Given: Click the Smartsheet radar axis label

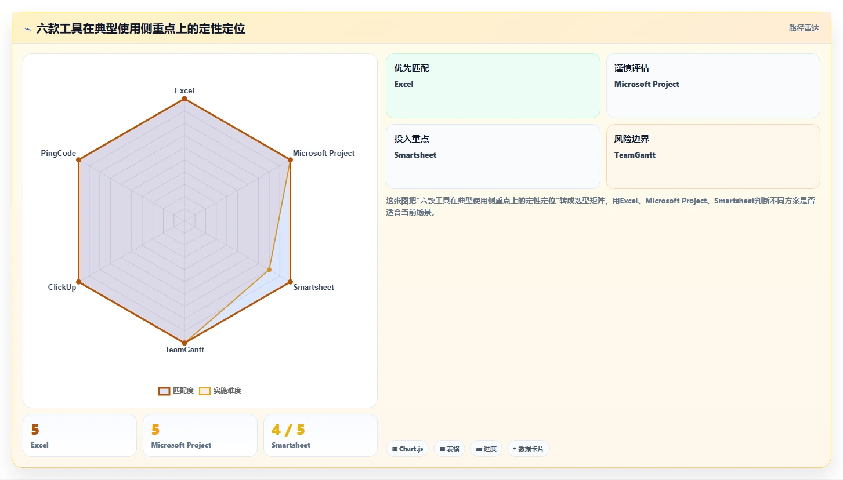Looking at the screenshot, I should coord(314,287).
